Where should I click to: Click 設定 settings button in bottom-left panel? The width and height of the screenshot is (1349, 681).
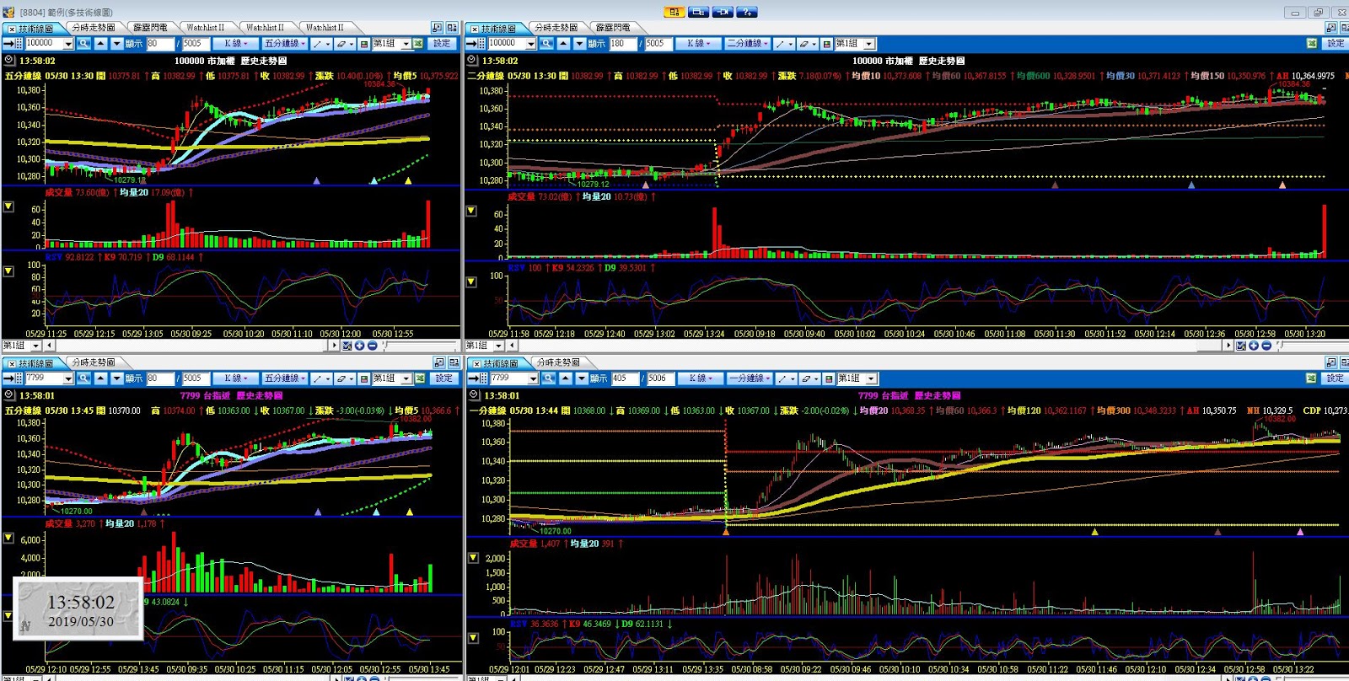click(443, 378)
